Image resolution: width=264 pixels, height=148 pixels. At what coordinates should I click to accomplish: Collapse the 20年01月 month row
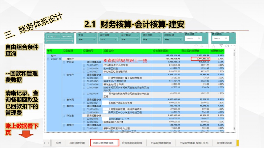48,59
